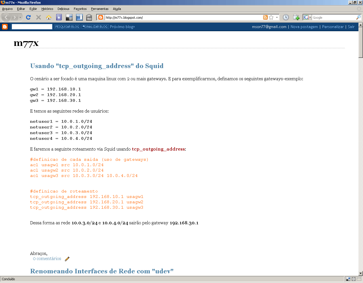Go to the Firefox home page icon
The image size is (363, 283).
tap(49, 17)
